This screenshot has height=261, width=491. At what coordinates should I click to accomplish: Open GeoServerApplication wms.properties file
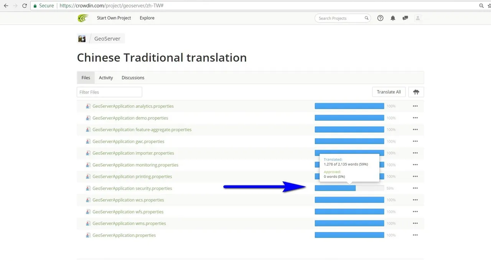(x=129, y=223)
